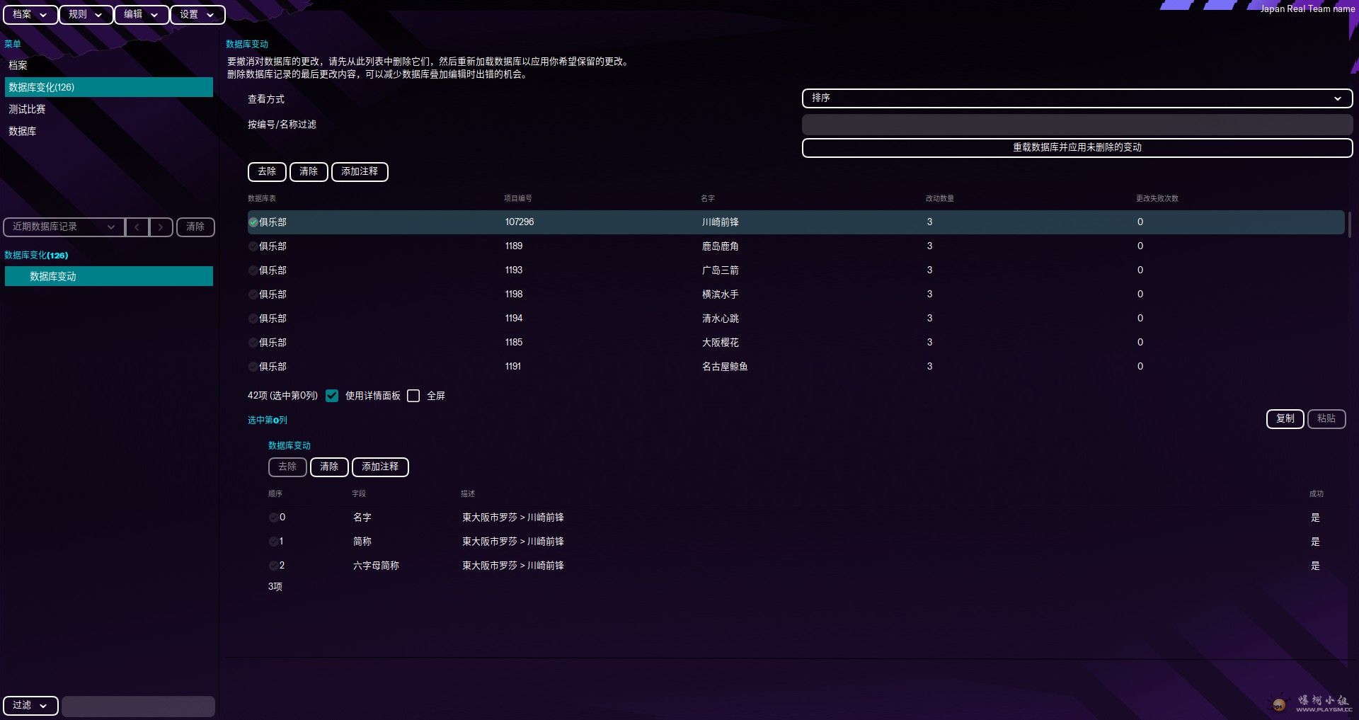Select the 横滨水手 name cell
Image resolution: width=1359 pixels, height=720 pixels.
[x=720, y=295]
